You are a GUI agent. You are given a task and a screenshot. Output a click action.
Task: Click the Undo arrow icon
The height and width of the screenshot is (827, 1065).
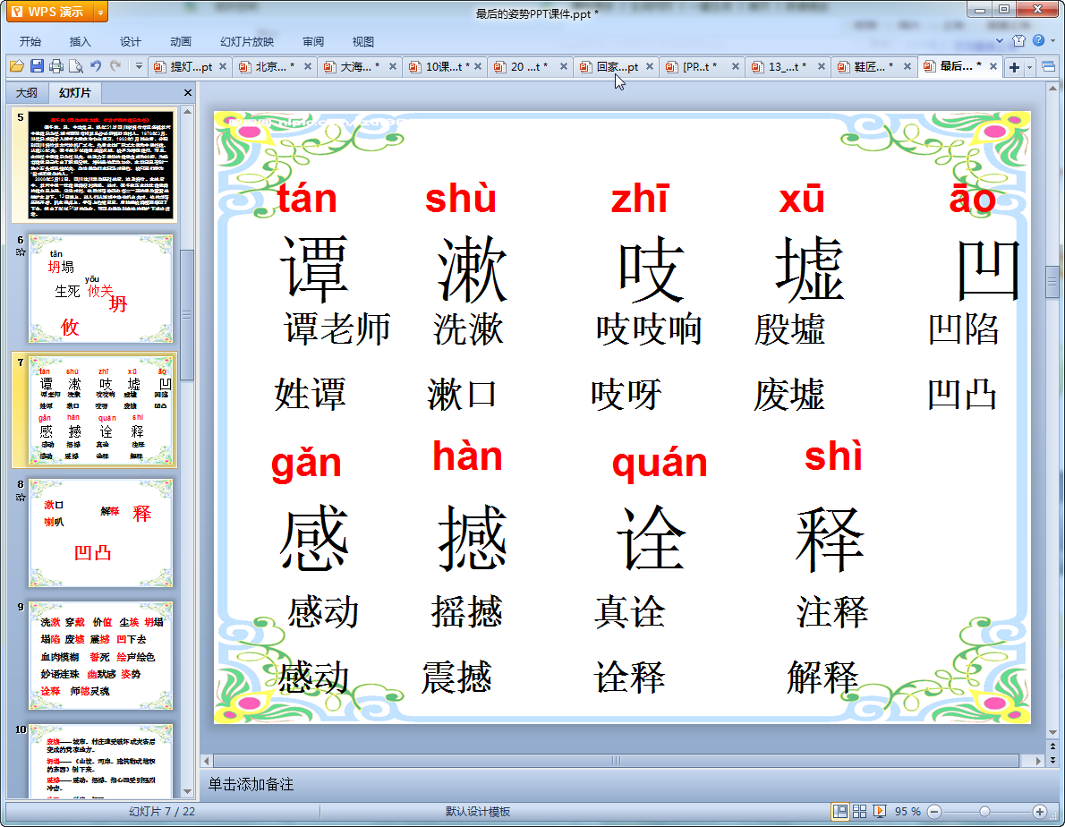[x=96, y=66]
